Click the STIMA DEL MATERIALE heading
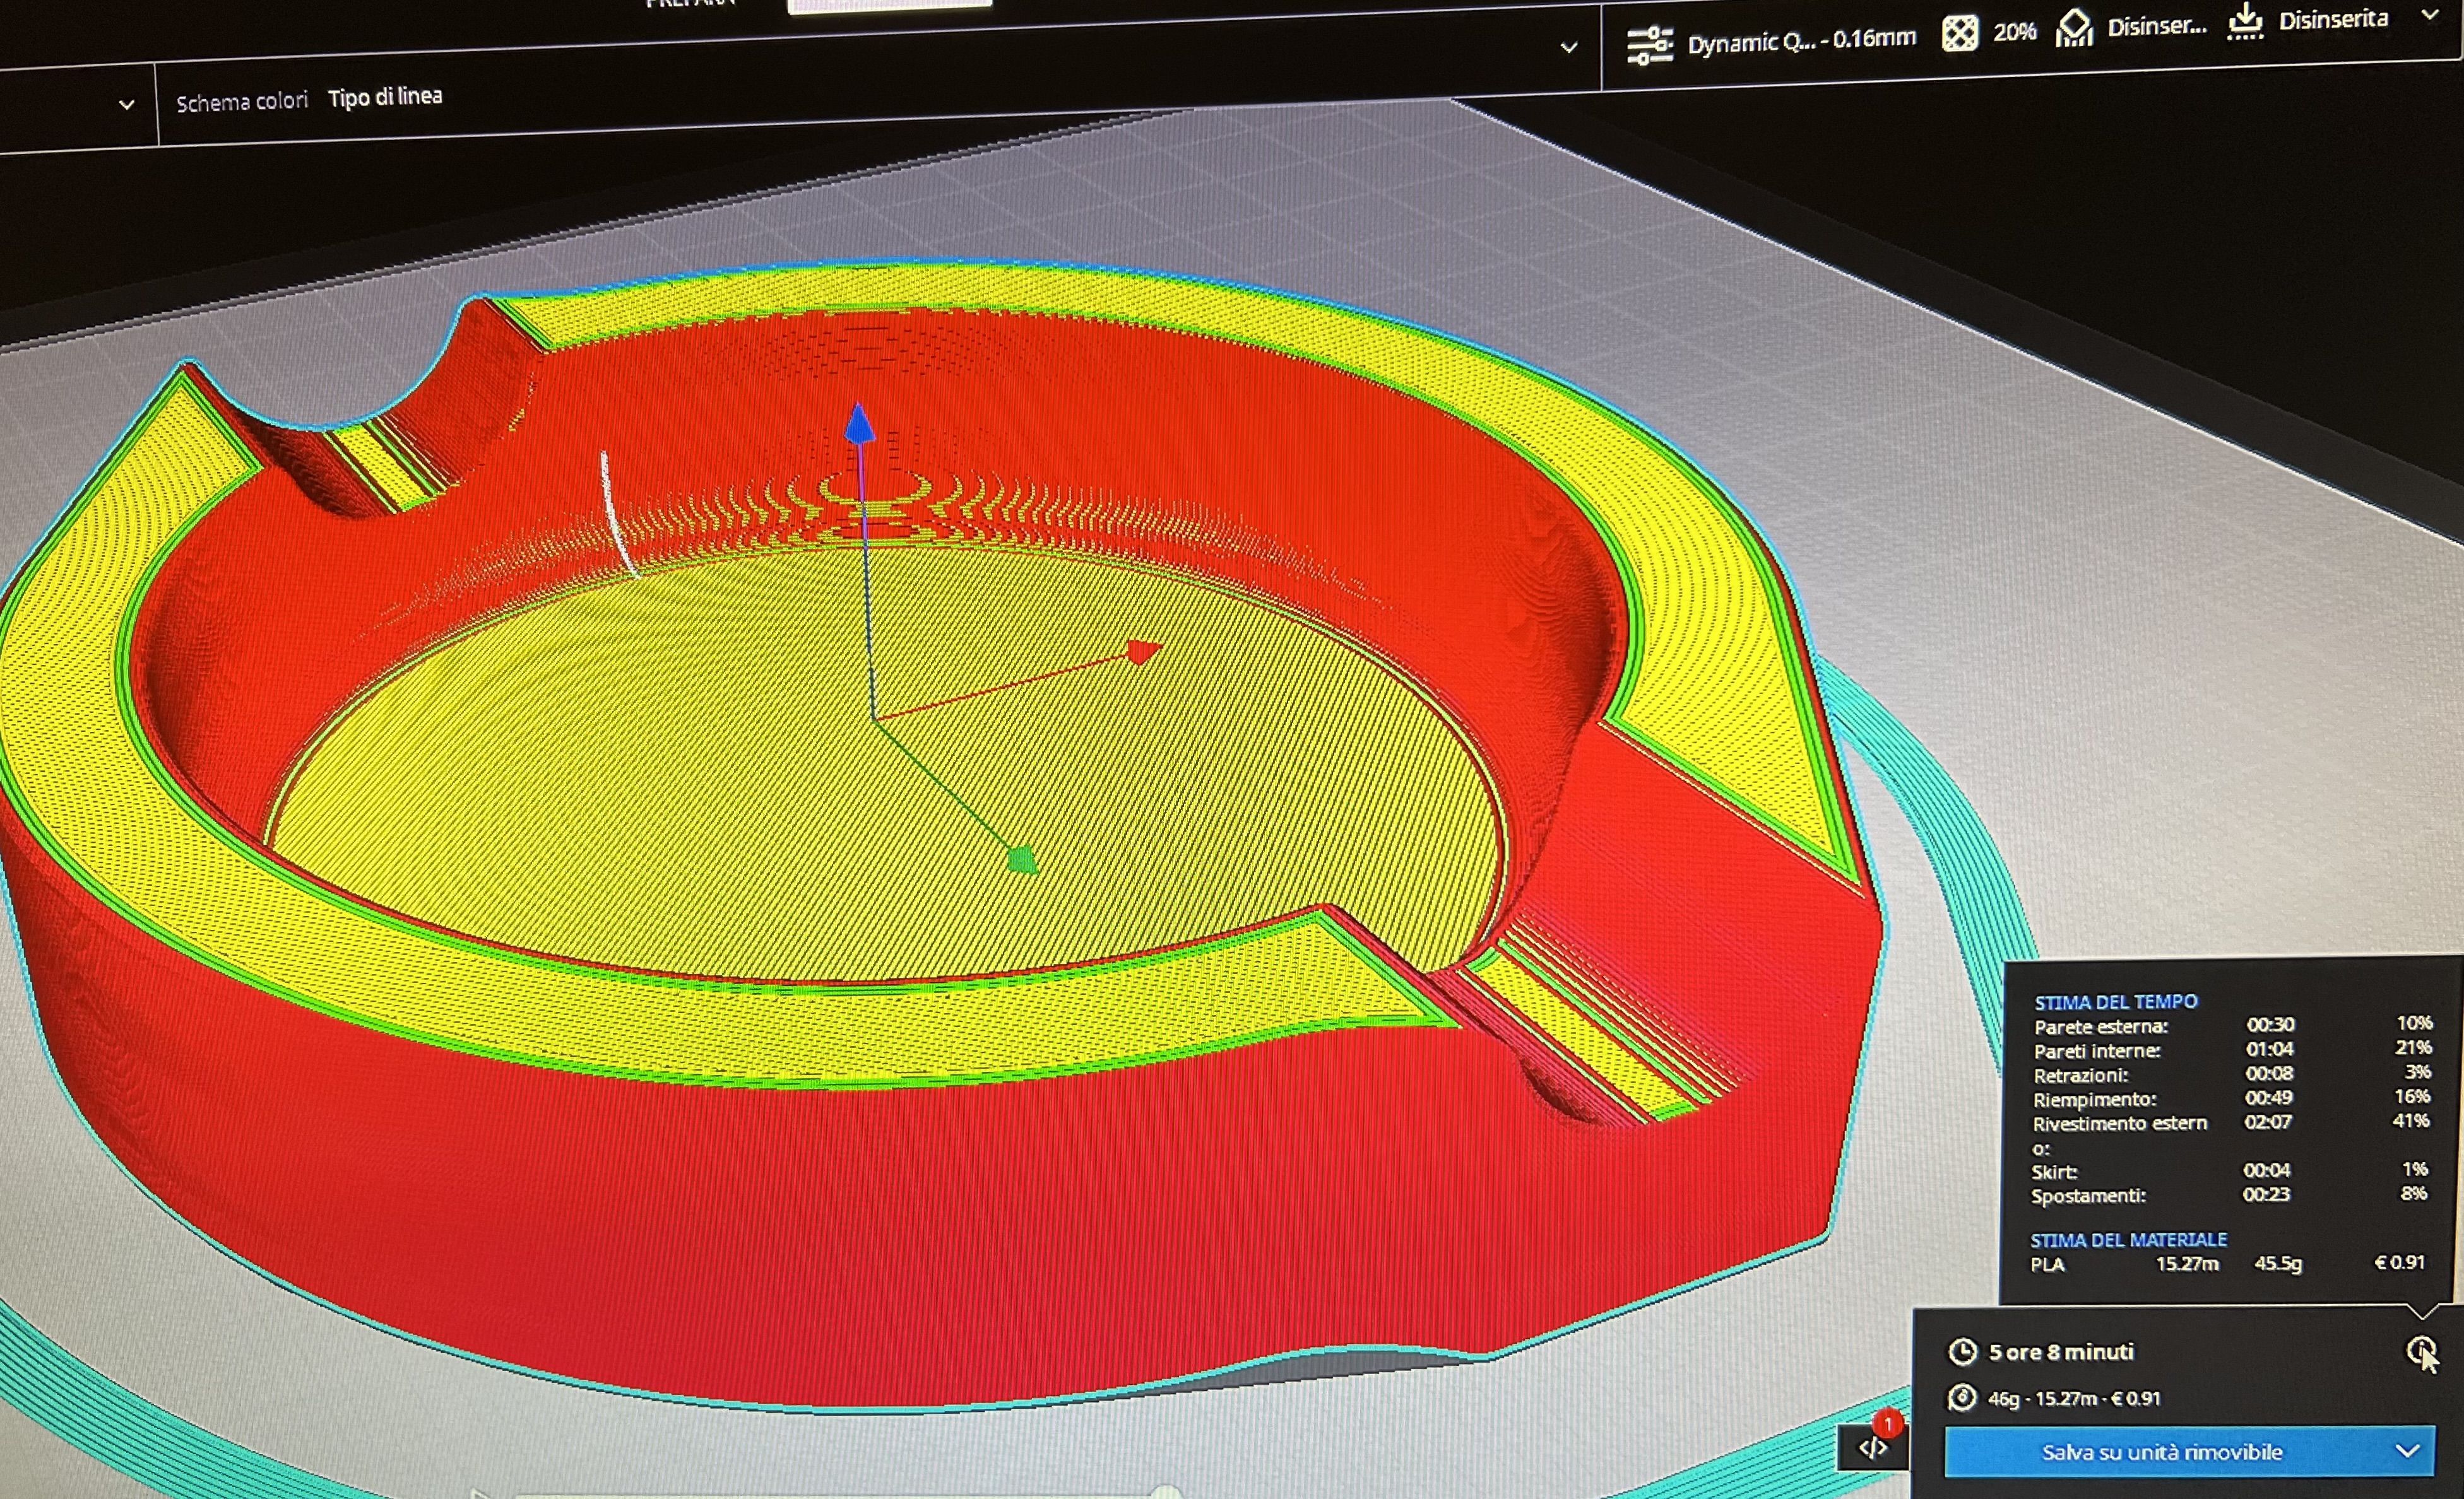The image size is (2464, 1499). [x=2128, y=1240]
